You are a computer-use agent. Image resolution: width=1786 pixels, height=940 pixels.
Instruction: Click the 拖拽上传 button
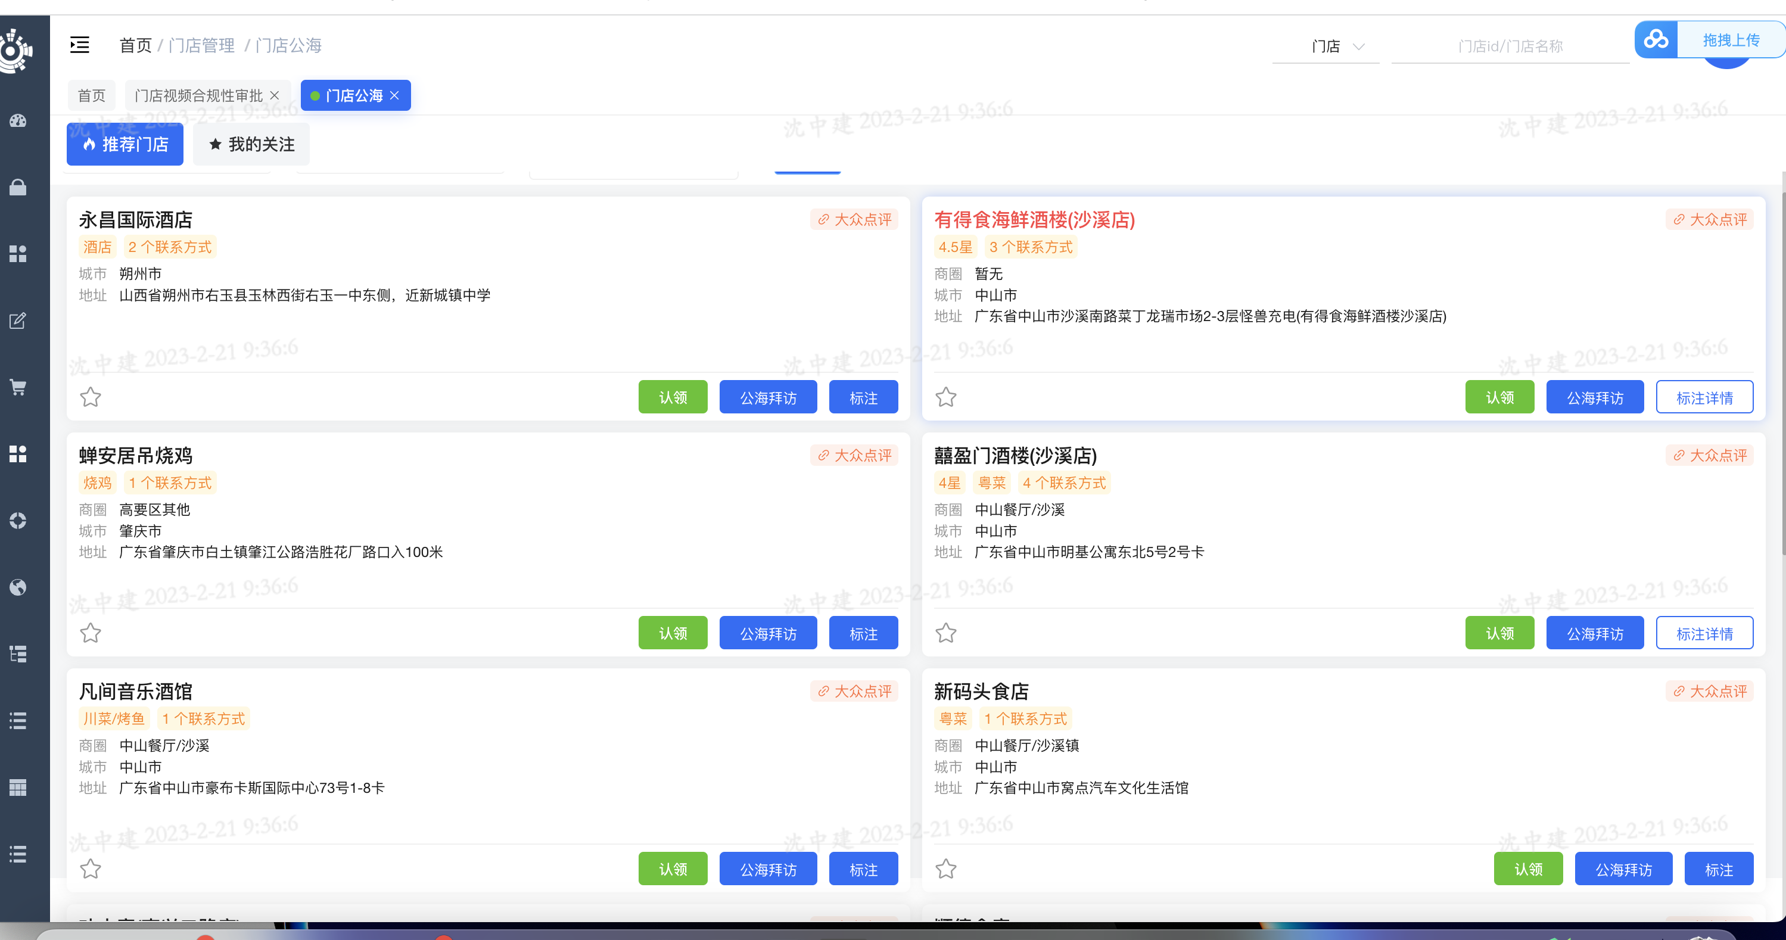1731,39
